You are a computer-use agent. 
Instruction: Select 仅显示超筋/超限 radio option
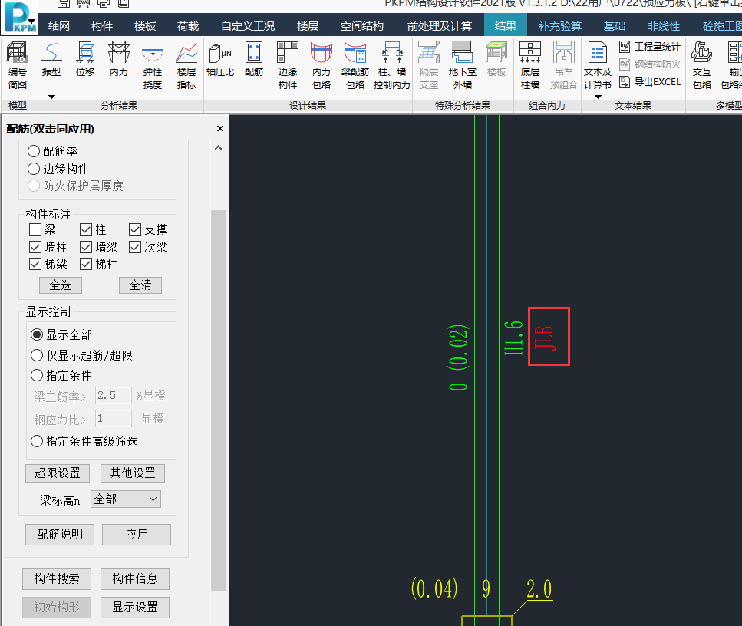[37, 355]
